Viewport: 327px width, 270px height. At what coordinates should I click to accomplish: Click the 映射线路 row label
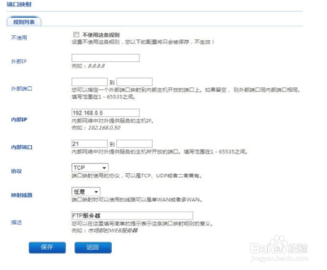21,195
